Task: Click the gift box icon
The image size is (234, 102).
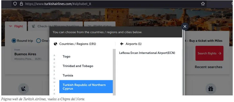Action: point(211,89)
